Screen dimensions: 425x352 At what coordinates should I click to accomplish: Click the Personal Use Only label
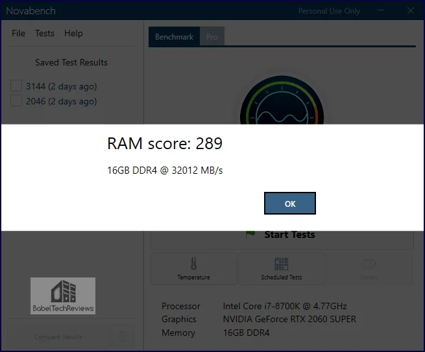[x=329, y=11]
